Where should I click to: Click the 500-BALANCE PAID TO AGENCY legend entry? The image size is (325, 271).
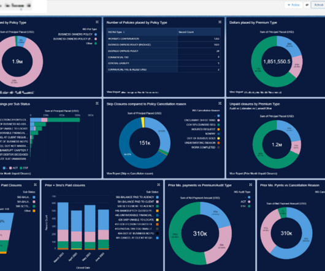point(137,197)
